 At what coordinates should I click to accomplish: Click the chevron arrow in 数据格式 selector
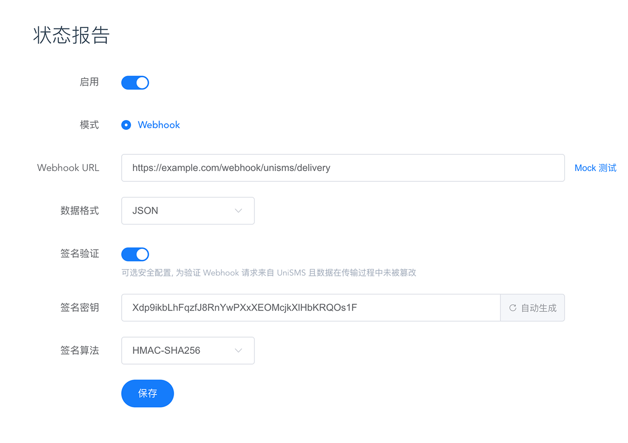point(238,211)
